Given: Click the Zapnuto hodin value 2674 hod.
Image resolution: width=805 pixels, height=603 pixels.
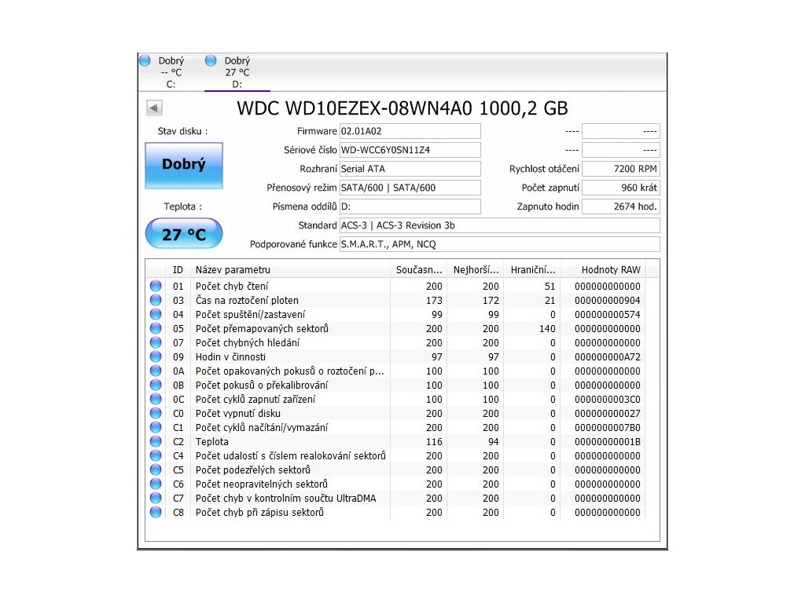Looking at the screenshot, I should pyautogui.click(x=621, y=206).
